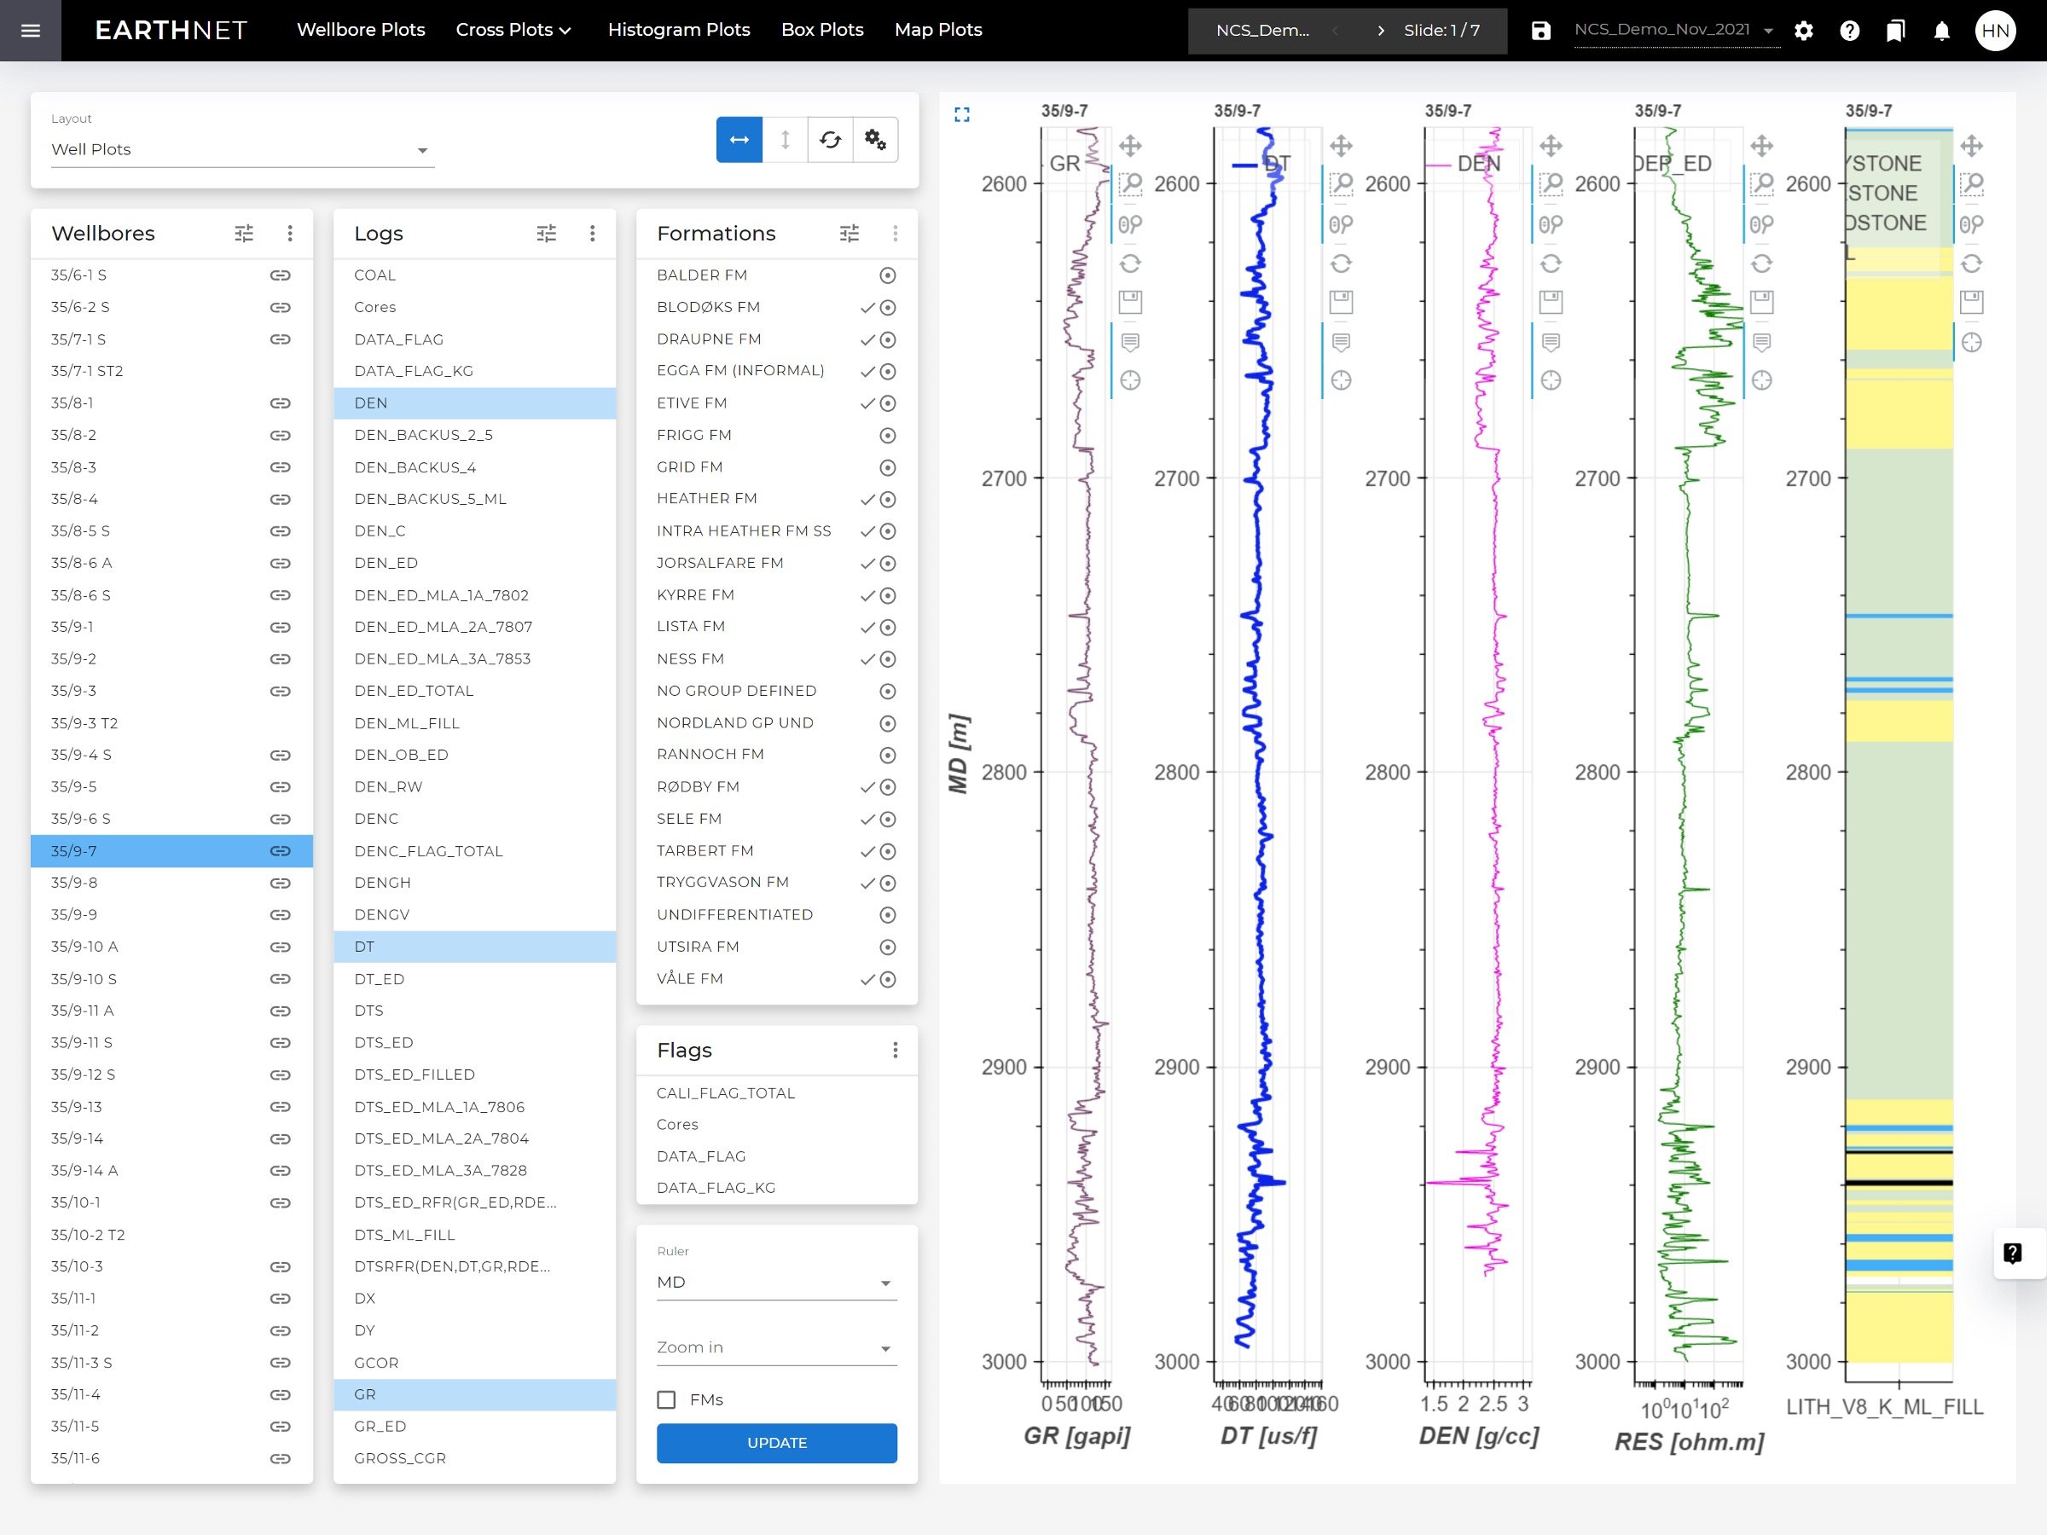Viewport: 2047px width, 1535px height.
Task: Open the annotation icon on the GR track
Action: (1130, 341)
